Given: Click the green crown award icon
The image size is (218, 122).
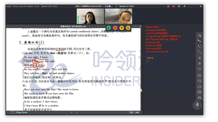Looking at the screenshot, I should tap(109, 28).
